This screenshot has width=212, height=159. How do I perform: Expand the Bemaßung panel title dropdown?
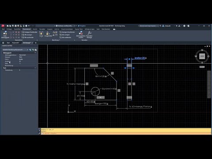coord(56,40)
